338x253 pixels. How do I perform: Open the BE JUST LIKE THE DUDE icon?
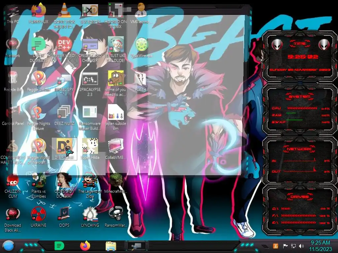pyautogui.click(x=116, y=49)
